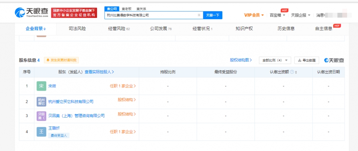Sort by 认缴出资额 using the sort arrows
Viewport: 358px width, 151px height.
(296, 72)
